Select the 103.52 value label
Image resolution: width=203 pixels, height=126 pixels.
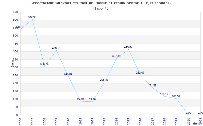(176, 96)
